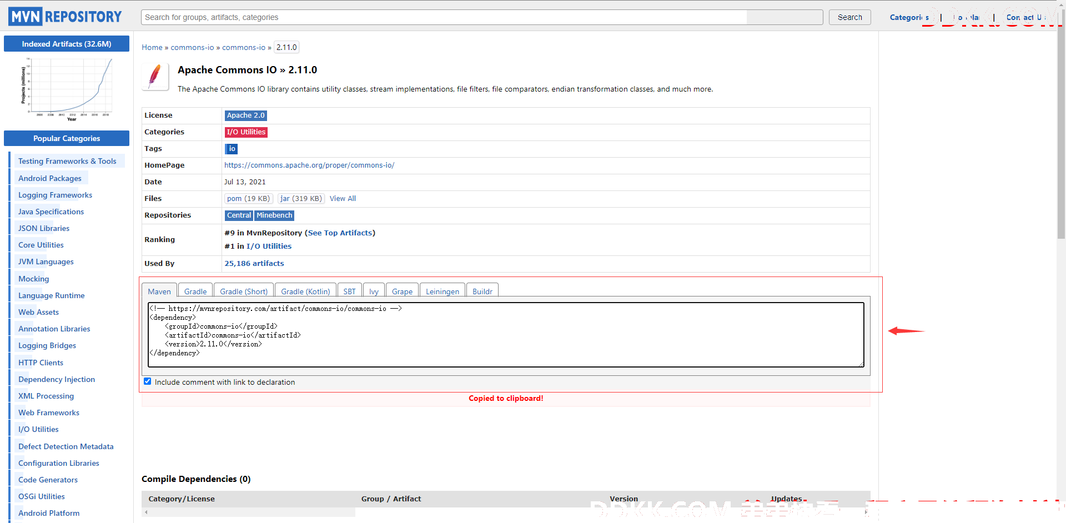Click the Indexed Artifacts (32.6M) header

67,44
